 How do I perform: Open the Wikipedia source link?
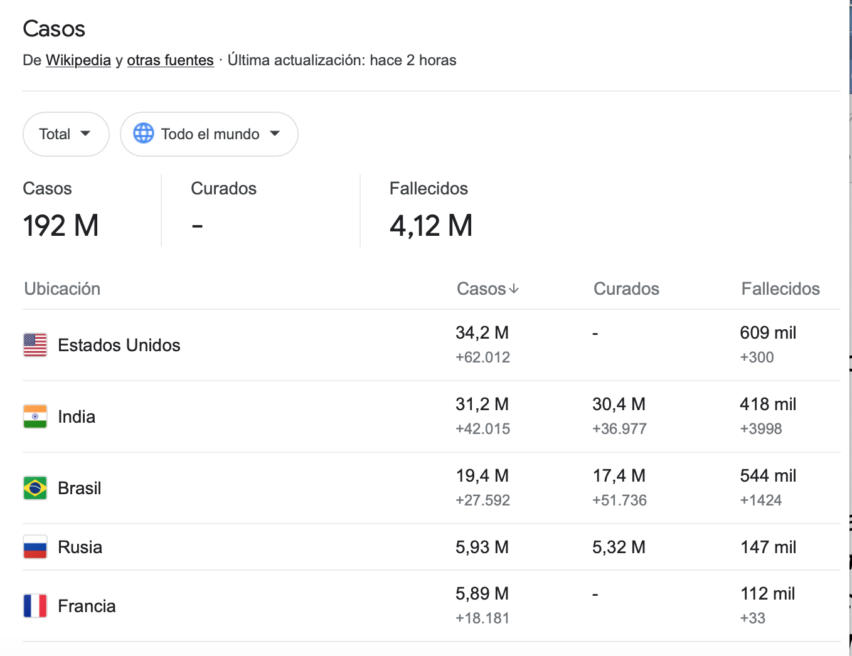(x=78, y=60)
